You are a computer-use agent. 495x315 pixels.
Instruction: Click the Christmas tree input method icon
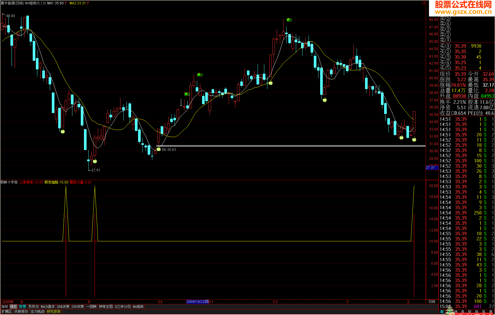[450, 312]
